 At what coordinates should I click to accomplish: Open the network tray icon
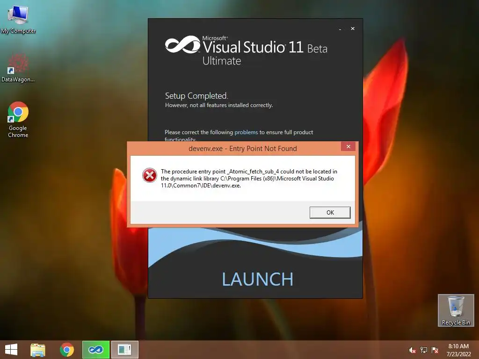424,350
